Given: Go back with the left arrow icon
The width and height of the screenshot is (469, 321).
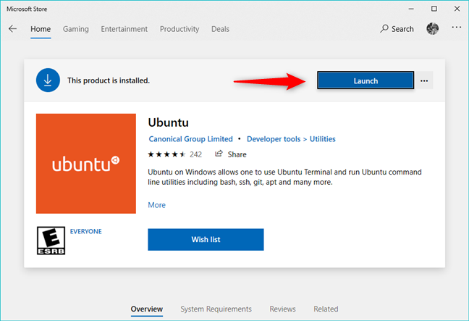Looking at the screenshot, I should [x=12, y=29].
